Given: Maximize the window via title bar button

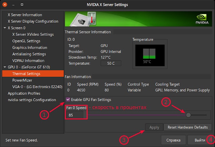Looking at the screenshot, I should 22,5.
